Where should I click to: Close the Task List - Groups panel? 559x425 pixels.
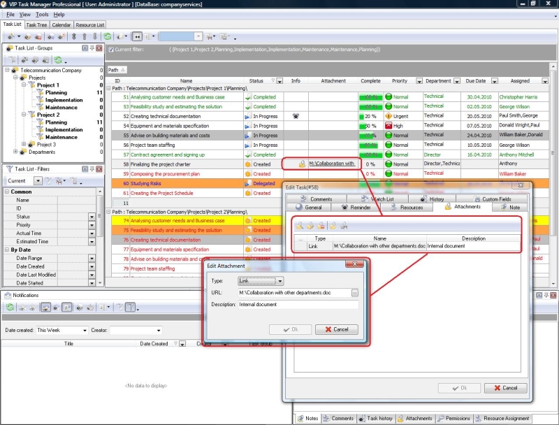(99, 48)
